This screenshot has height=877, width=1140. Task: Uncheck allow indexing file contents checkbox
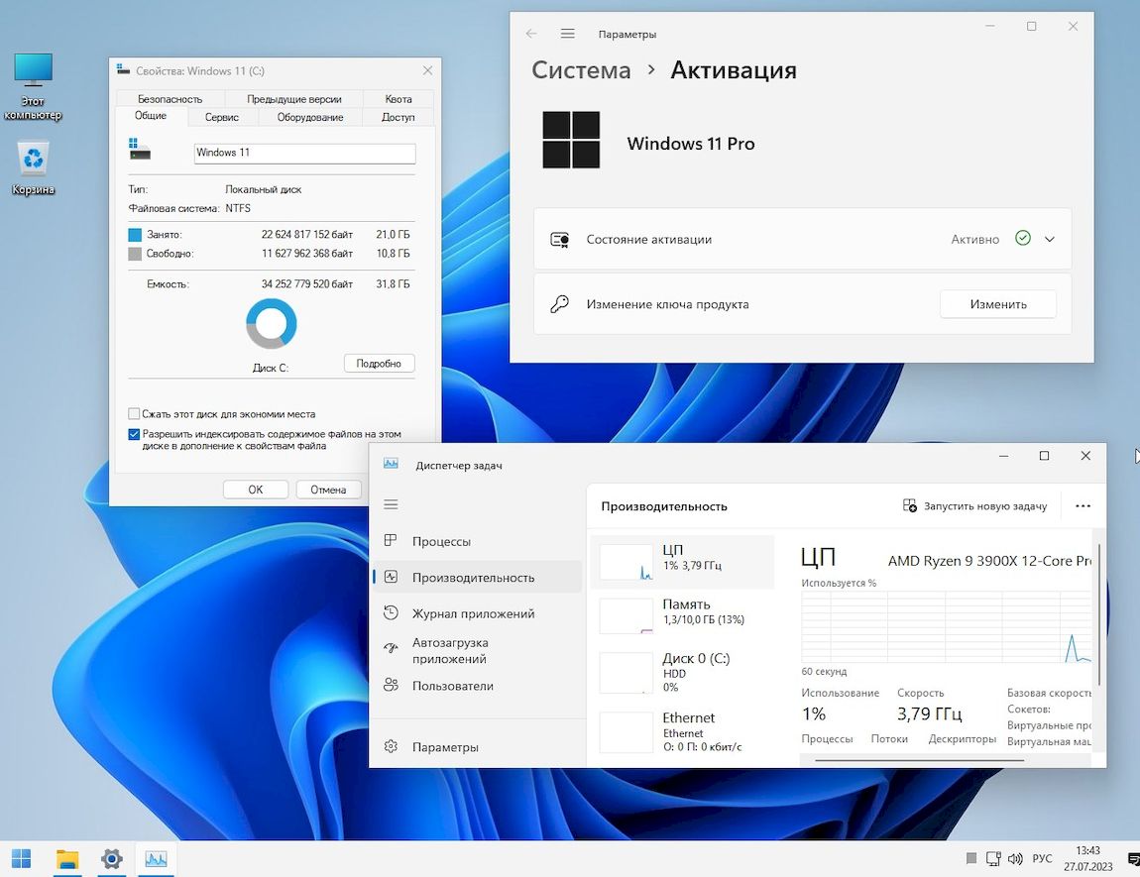pos(134,434)
